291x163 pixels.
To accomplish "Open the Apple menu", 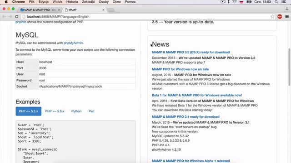I will click(x=6, y=2).
